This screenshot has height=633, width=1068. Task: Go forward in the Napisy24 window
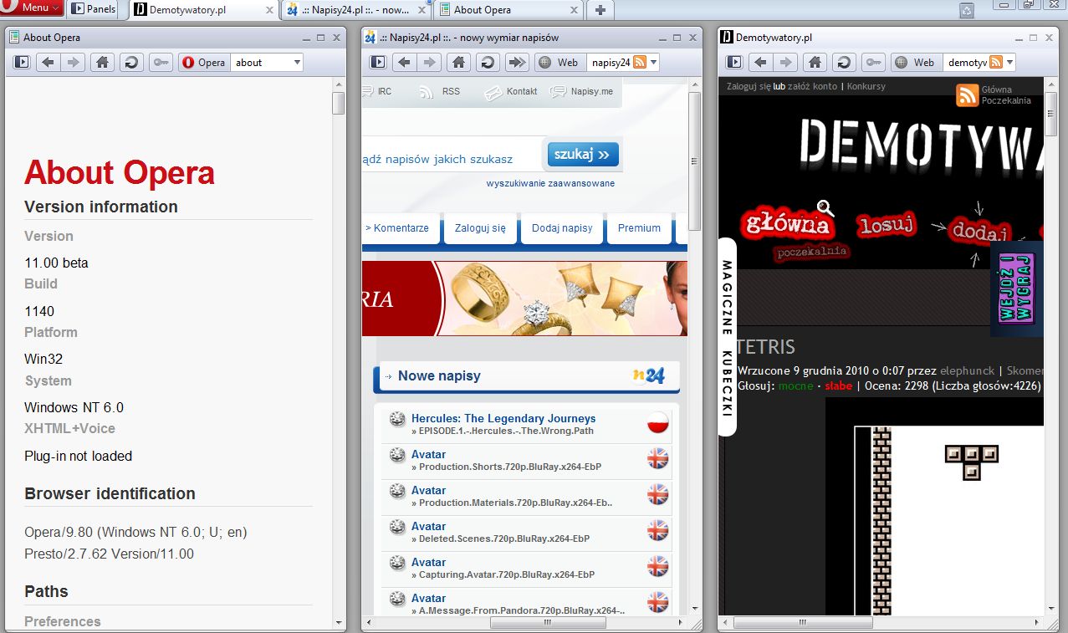coord(430,62)
